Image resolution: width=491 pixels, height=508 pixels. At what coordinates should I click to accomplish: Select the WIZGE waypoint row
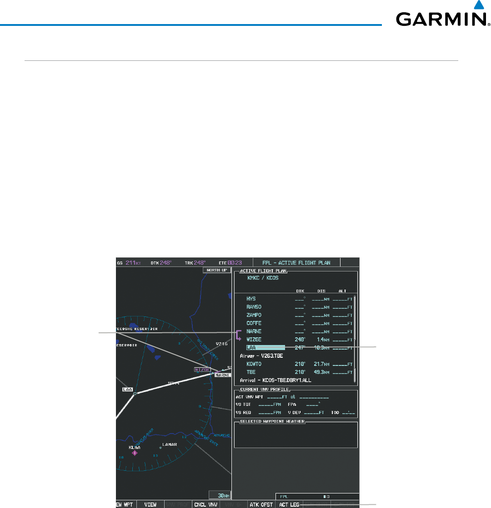click(x=299, y=340)
